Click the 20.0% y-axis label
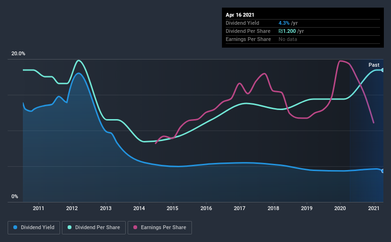 point(18,54)
